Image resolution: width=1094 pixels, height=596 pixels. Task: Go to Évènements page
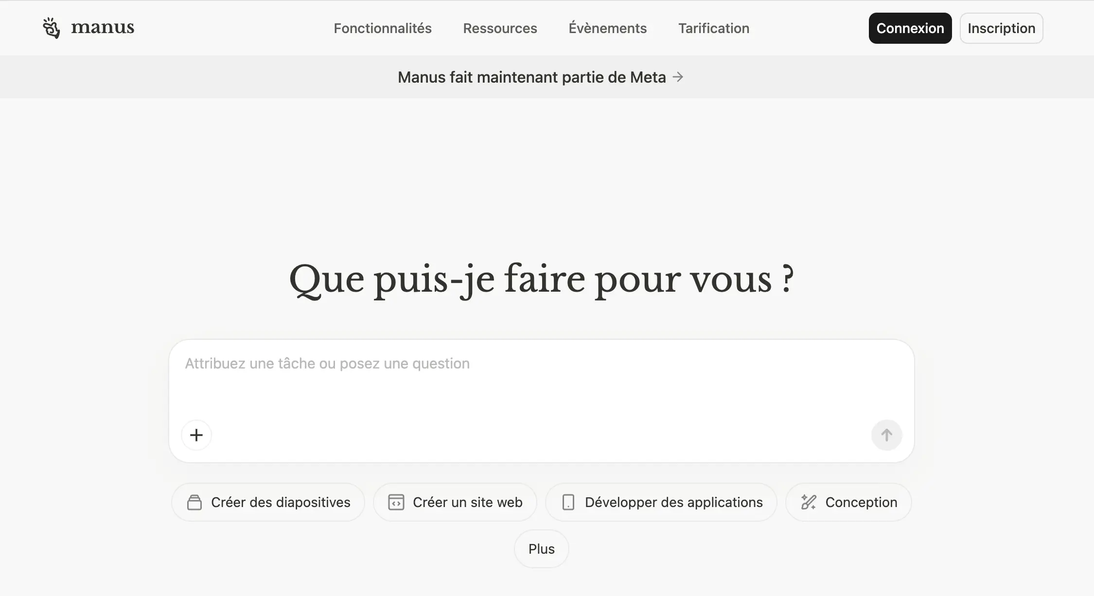(608, 28)
